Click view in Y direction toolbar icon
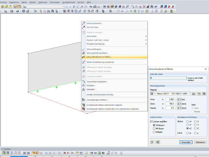Image resolution: width=209 pixels, height=157 pixels. (89, 11)
